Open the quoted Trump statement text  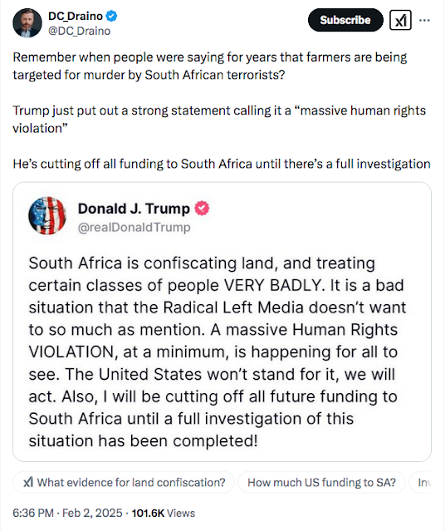(218, 352)
